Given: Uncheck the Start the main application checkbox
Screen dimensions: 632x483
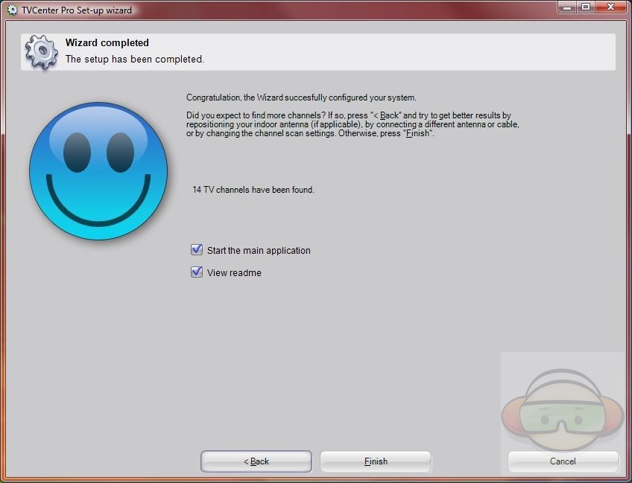Looking at the screenshot, I should point(197,250).
